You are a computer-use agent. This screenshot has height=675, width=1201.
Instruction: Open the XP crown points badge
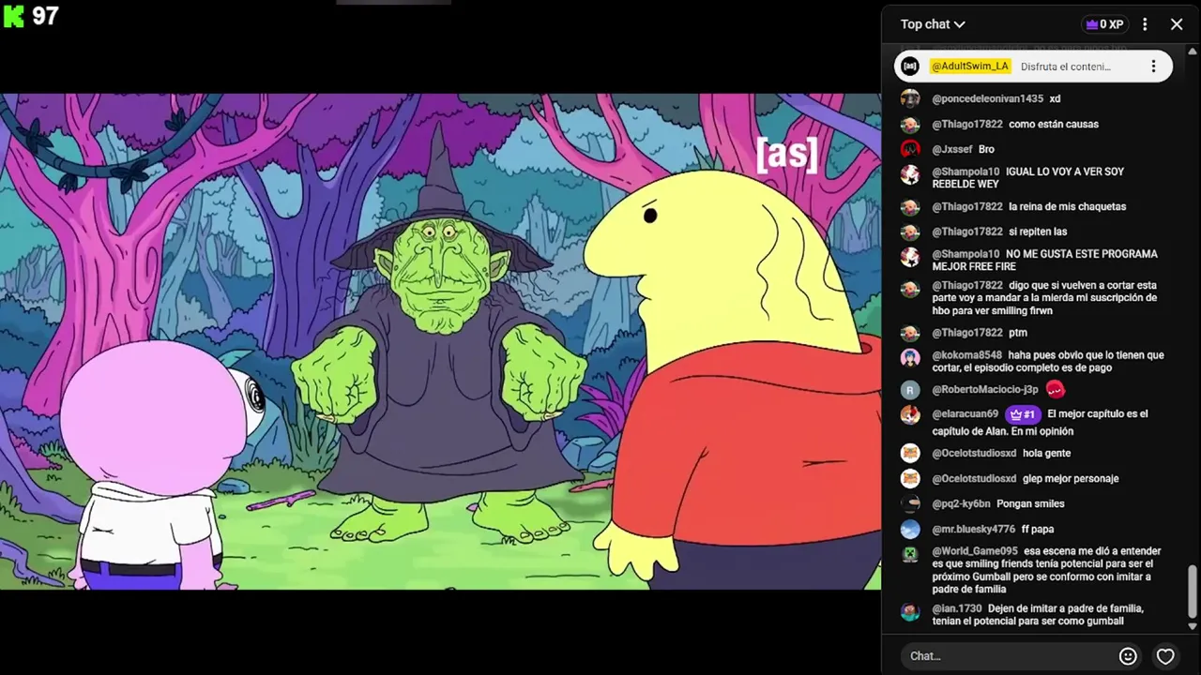tap(1103, 24)
